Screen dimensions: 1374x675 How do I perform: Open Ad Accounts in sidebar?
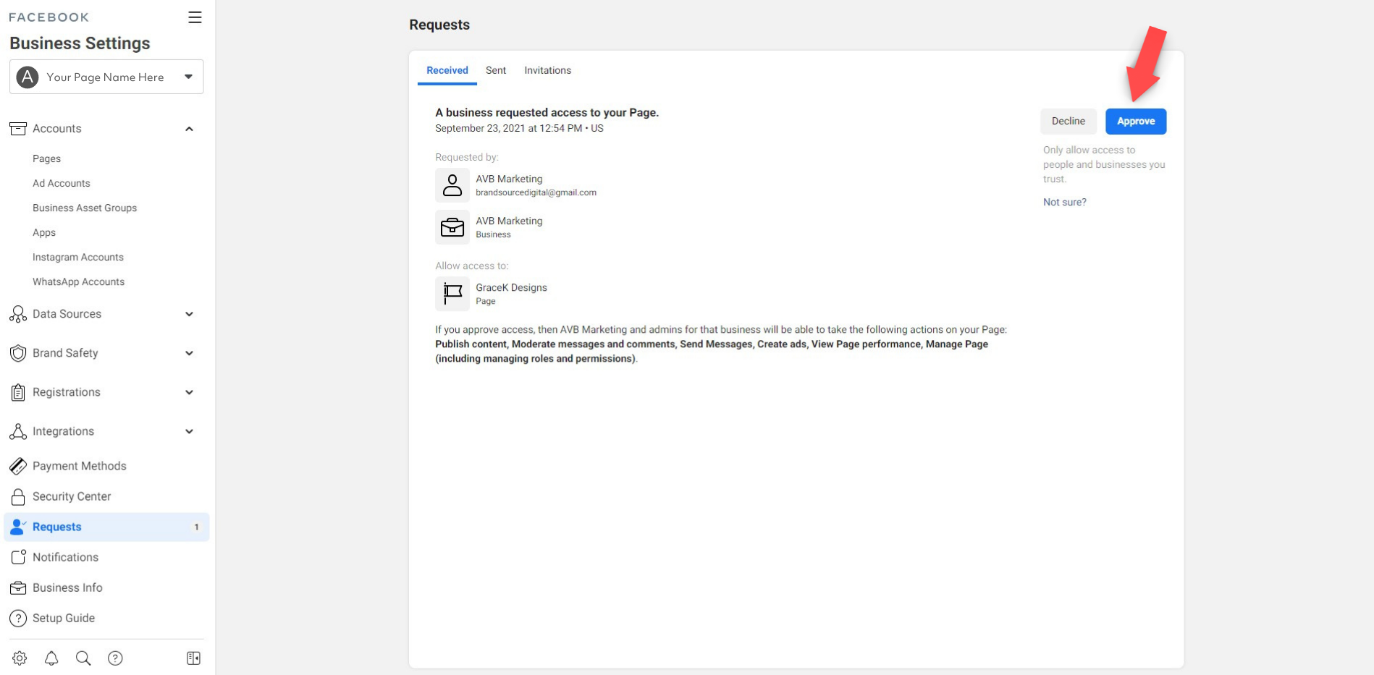click(62, 183)
